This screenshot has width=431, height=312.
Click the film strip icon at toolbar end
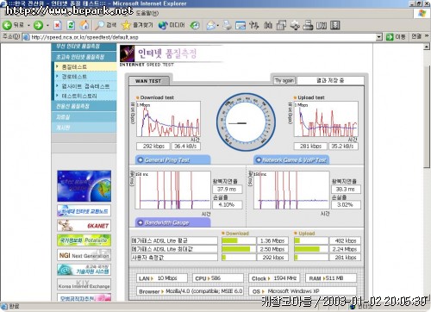click(335, 25)
